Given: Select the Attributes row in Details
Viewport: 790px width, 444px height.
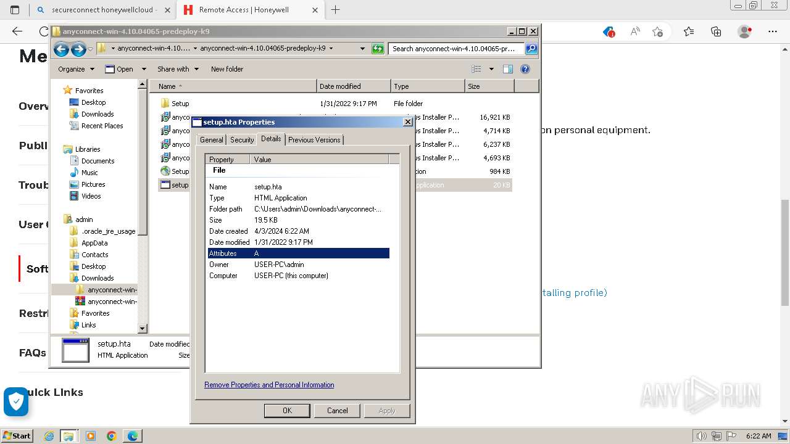Looking at the screenshot, I should click(x=299, y=253).
